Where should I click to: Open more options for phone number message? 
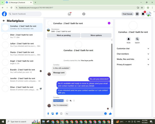[x=74, y=100]
